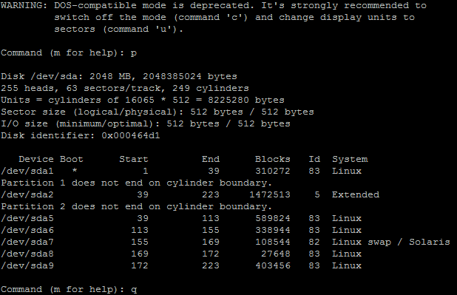Click the first command prompt showing 'p'
This screenshot has width=457, height=295.
tap(69, 52)
